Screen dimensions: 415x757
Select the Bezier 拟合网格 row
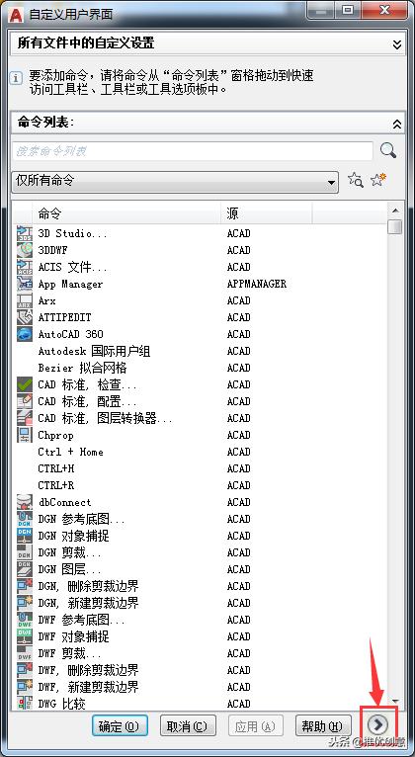tap(201, 368)
